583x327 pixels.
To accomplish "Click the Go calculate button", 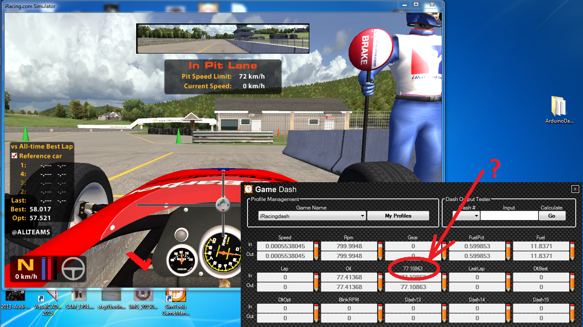I will click(552, 216).
